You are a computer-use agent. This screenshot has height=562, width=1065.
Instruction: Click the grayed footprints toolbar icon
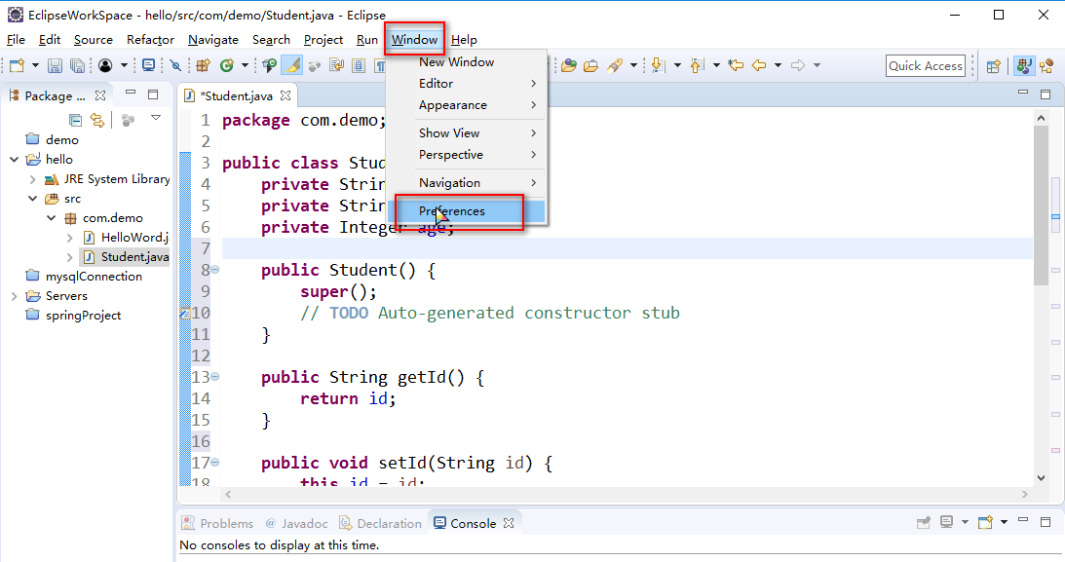[x=315, y=65]
